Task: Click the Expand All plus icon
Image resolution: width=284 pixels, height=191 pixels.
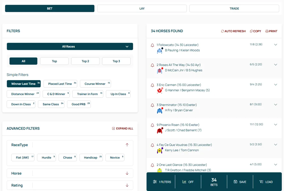Action: 113,128
